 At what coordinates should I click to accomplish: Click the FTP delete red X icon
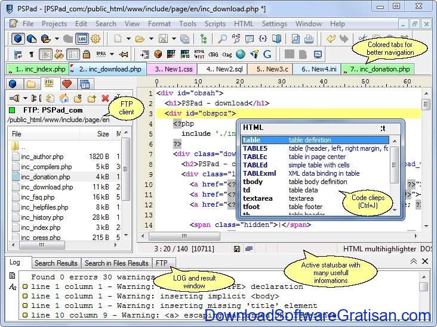(105, 98)
